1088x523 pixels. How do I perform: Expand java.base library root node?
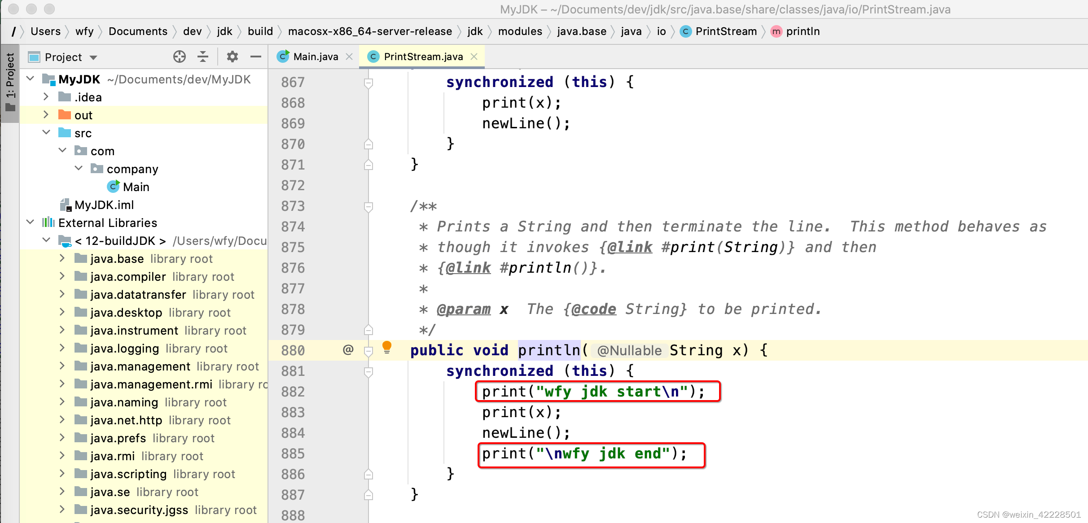coord(62,258)
